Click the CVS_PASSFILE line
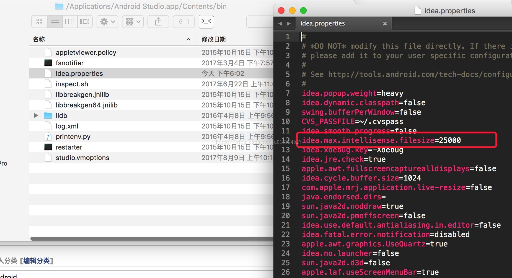Image resolution: width=512 pixels, height=278 pixels. (352, 122)
